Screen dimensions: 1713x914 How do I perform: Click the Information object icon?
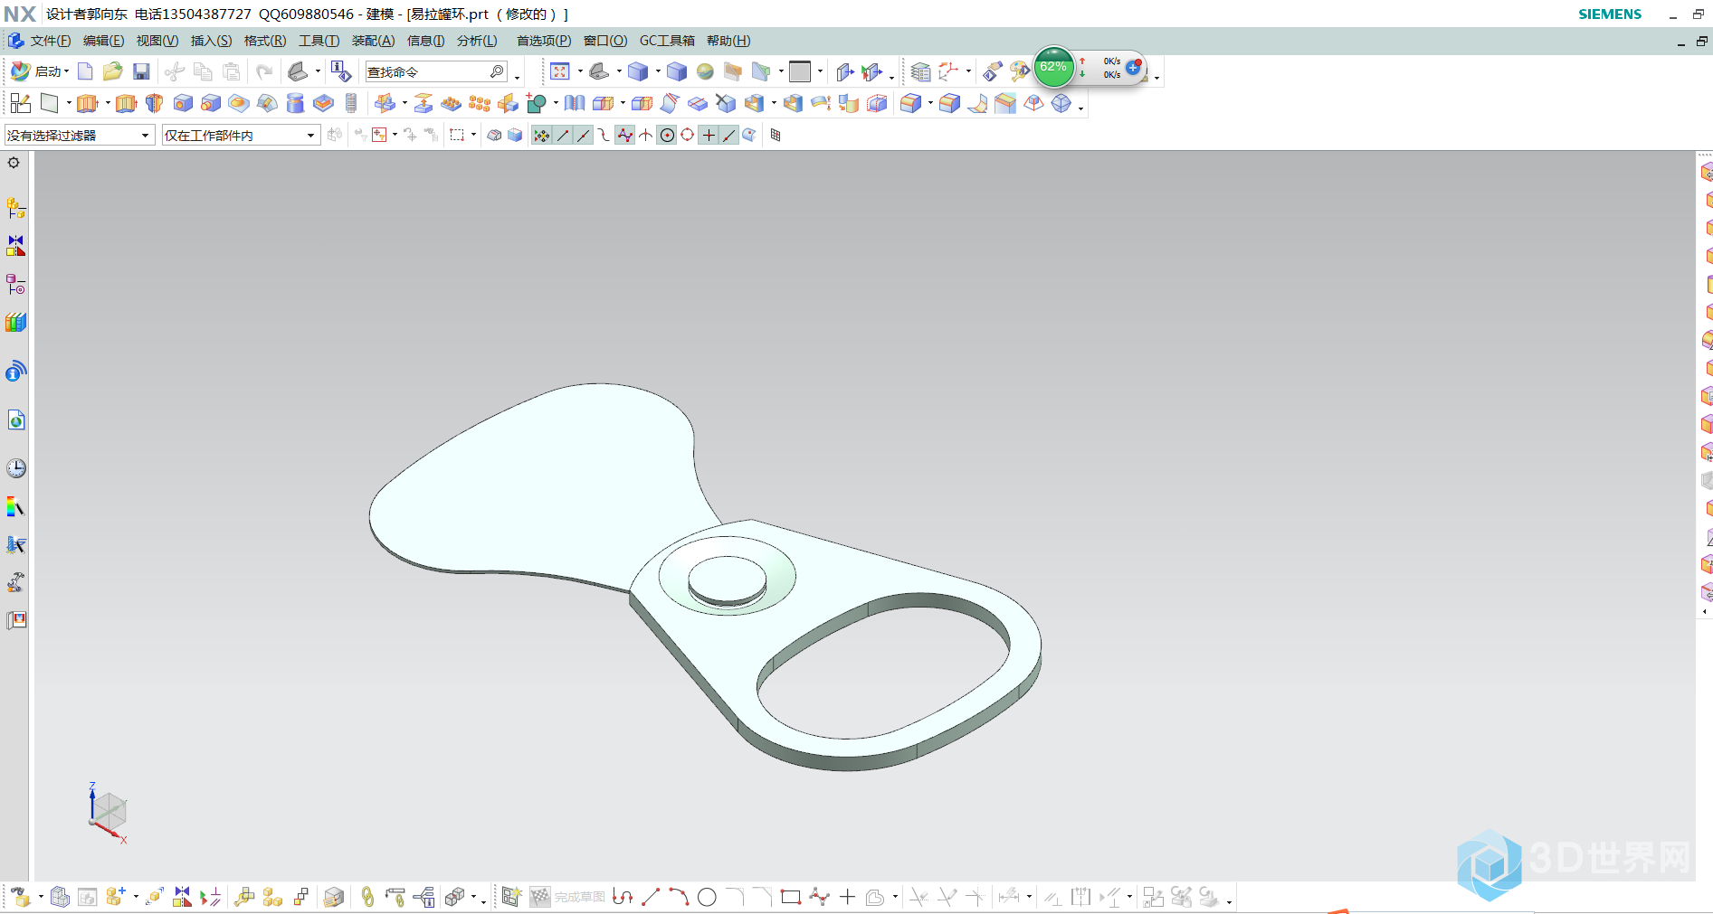pyautogui.click(x=340, y=71)
